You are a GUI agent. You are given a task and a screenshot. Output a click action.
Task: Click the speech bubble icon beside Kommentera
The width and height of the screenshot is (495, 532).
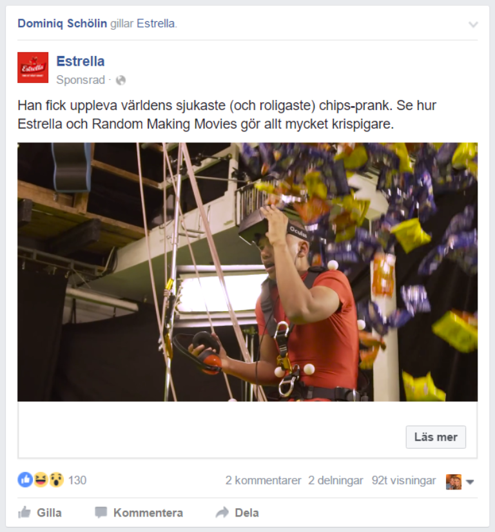[x=101, y=512]
